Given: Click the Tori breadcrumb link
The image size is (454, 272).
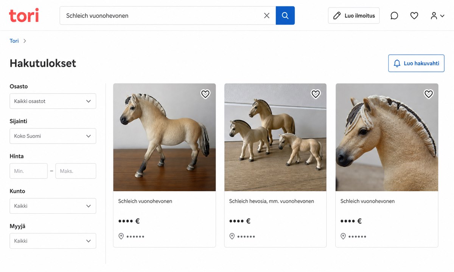Looking at the screenshot, I should pyautogui.click(x=14, y=41).
